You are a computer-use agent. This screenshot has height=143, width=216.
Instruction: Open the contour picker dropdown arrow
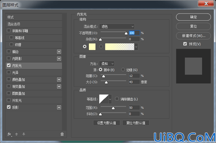(x=110, y=99)
